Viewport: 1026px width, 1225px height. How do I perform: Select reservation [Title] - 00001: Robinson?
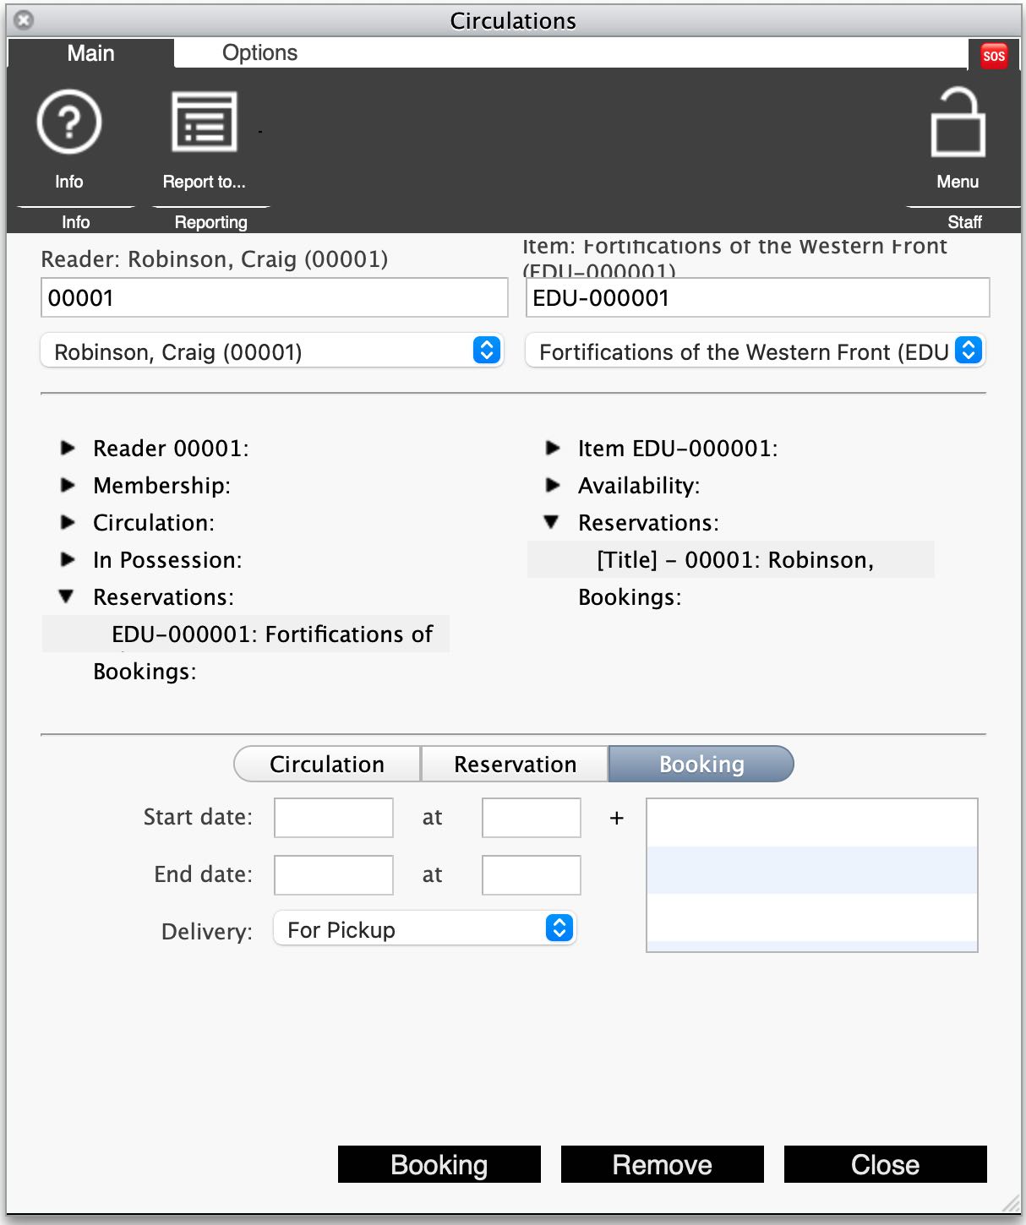point(731,559)
